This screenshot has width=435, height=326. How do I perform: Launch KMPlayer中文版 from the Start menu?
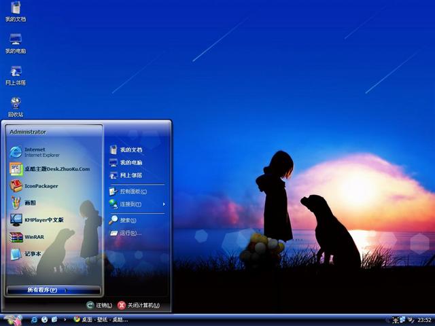pyautogui.click(x=43, y=220)
